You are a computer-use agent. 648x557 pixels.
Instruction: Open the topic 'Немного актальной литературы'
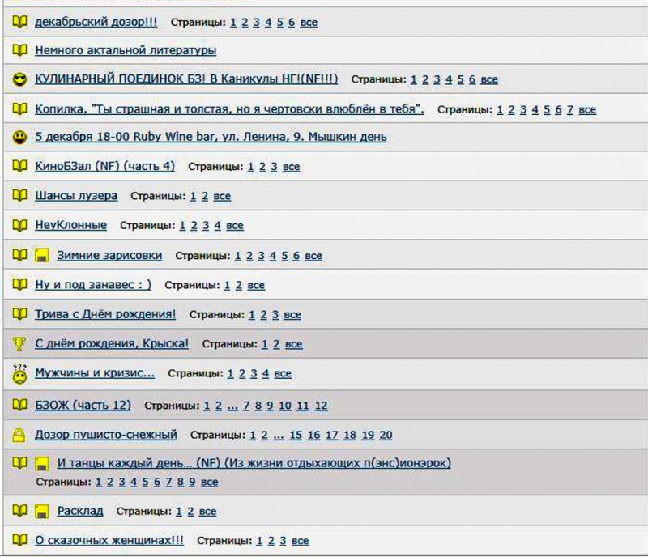click(x=126, y=50)
